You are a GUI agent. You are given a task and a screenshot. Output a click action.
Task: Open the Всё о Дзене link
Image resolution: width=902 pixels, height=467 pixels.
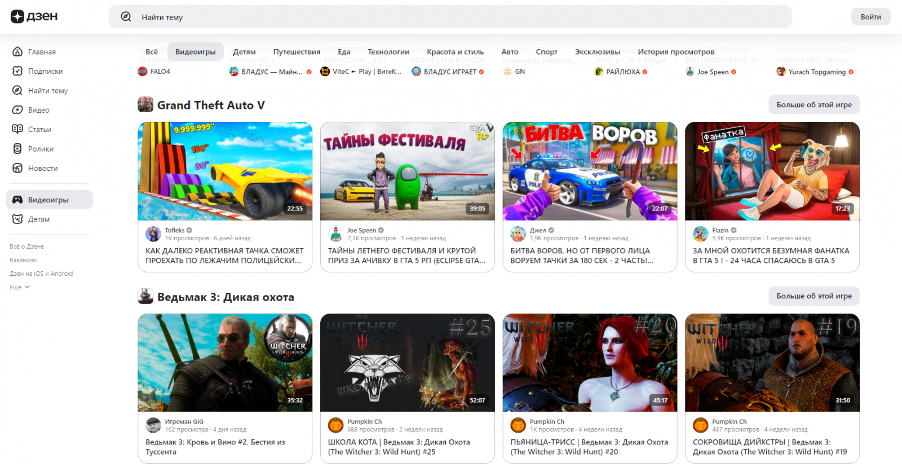(x=26, y=246)
